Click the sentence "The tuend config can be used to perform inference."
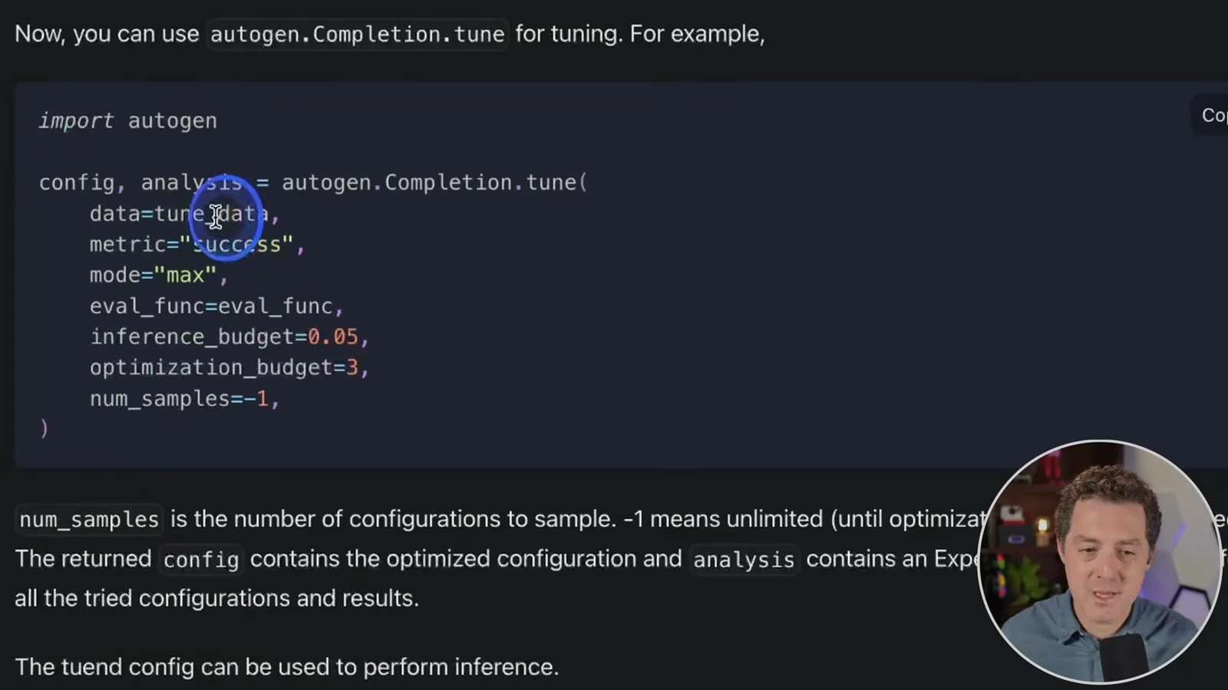The image size is (1228, 690). pos(287,667)
